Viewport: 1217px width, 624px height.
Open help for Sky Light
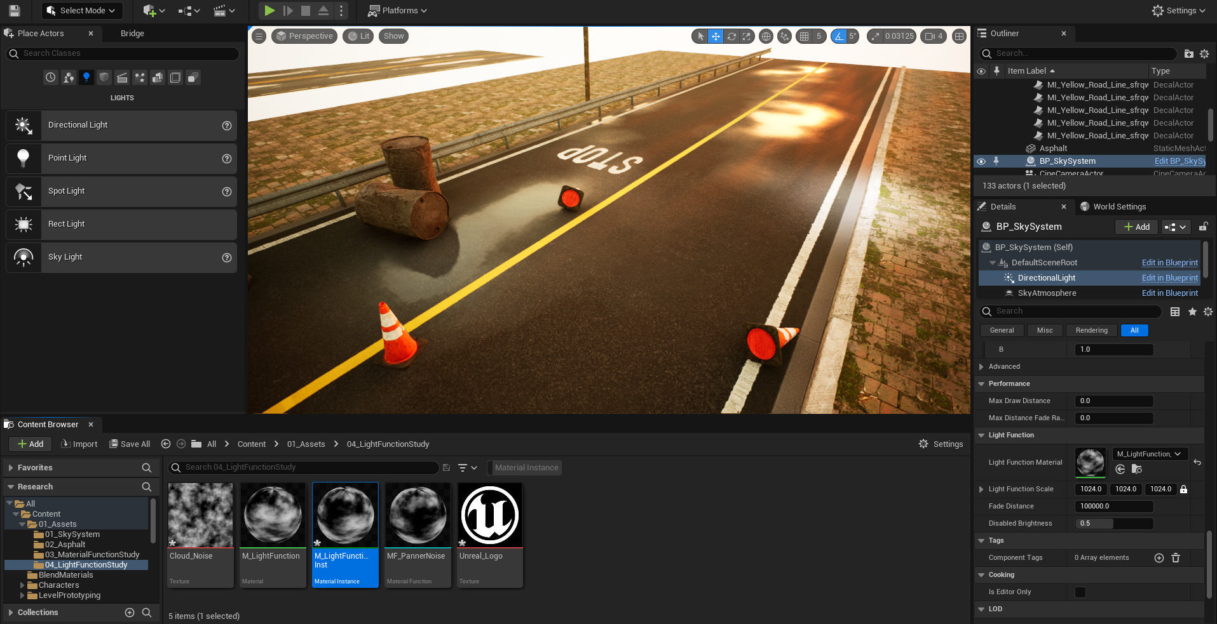pyautogui.click(x=227, y=258)
